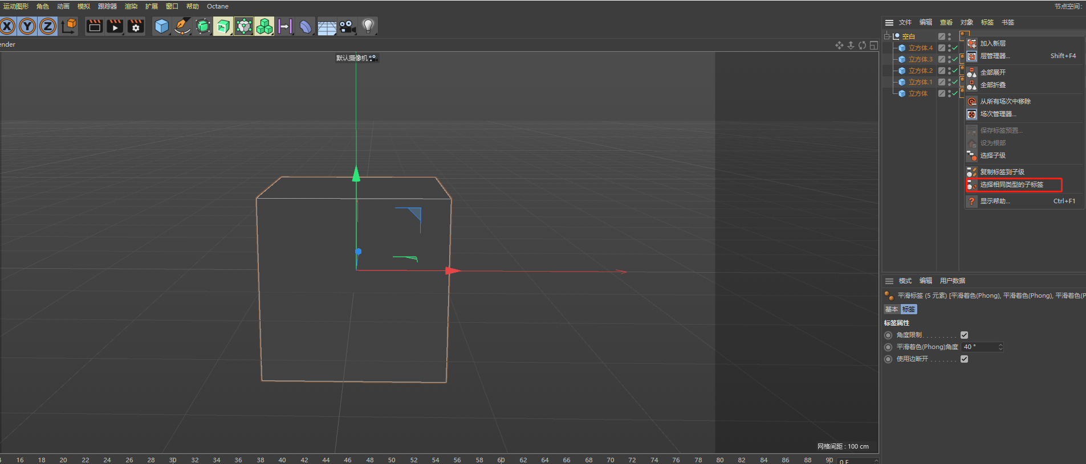Click the green cloner cubes icon
1086x464 pixels.
coord(265,26)
